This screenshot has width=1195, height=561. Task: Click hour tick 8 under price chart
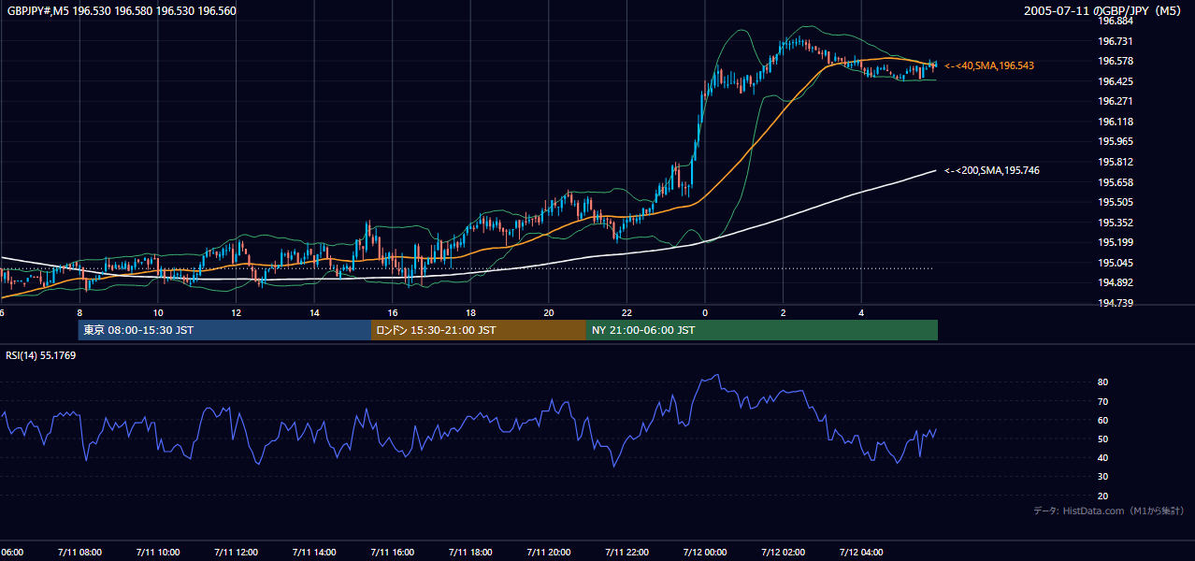pos(79,312)
